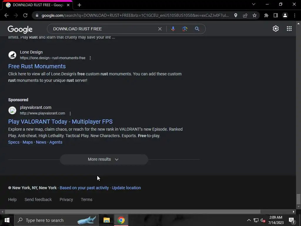Open the Chrome profile avatar
Image resolution: width=301 pixels, height=226 pixels.
pos(285,15)
